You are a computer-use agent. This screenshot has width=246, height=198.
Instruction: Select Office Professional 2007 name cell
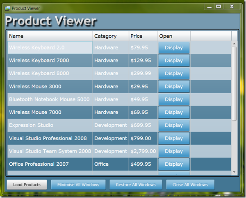pyautogui.click(x=50, y=164)
